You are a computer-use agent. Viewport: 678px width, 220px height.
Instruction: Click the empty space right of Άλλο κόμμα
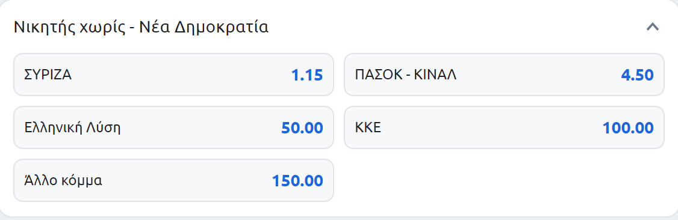point(504,180)
